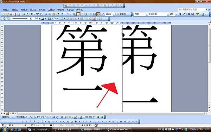Switch to the CyberLink YouCam taskbar button

coord(119,130)
